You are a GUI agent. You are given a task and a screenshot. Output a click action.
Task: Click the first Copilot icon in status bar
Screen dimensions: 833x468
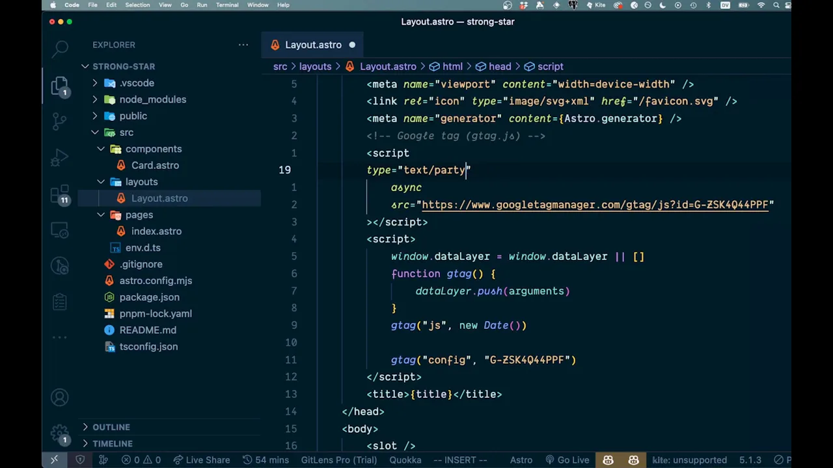[608, 460]
